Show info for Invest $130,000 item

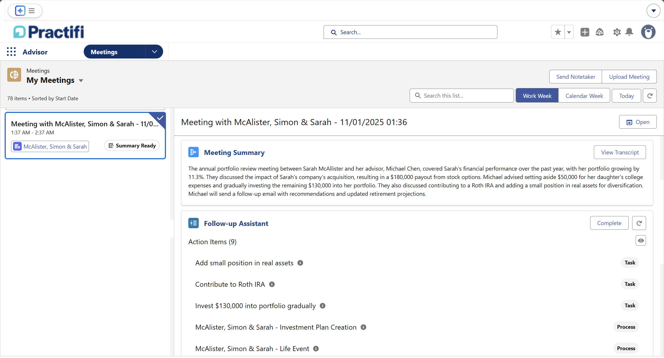(322, 306)
